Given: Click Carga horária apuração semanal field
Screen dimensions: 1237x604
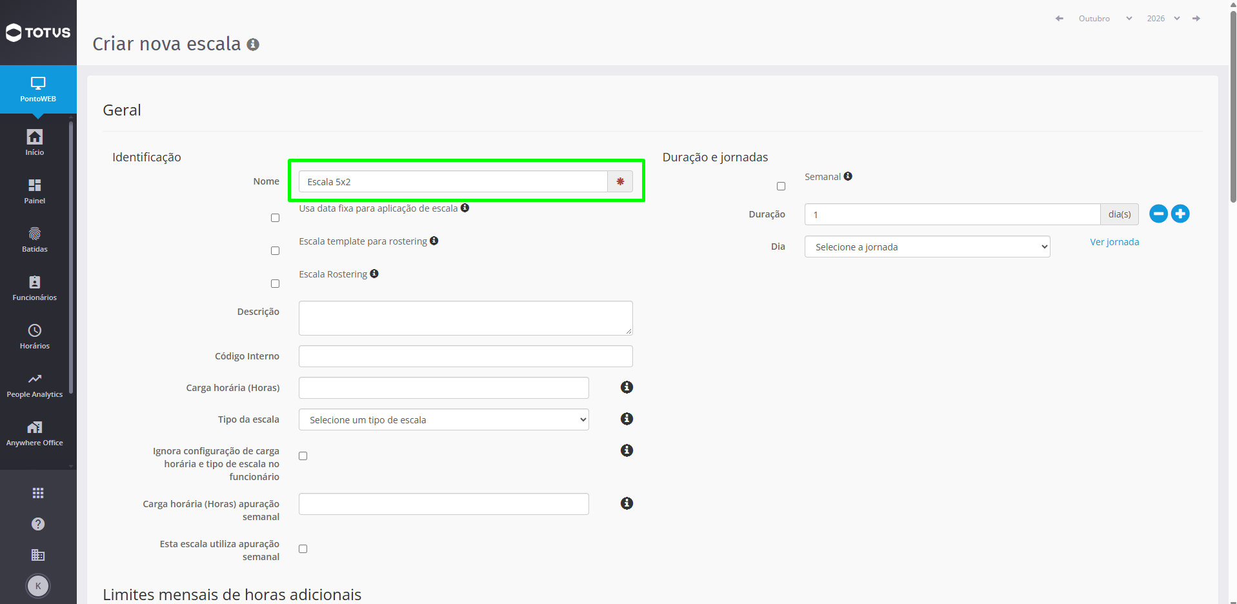Looking at the screenshot, I should pos(444,504).
